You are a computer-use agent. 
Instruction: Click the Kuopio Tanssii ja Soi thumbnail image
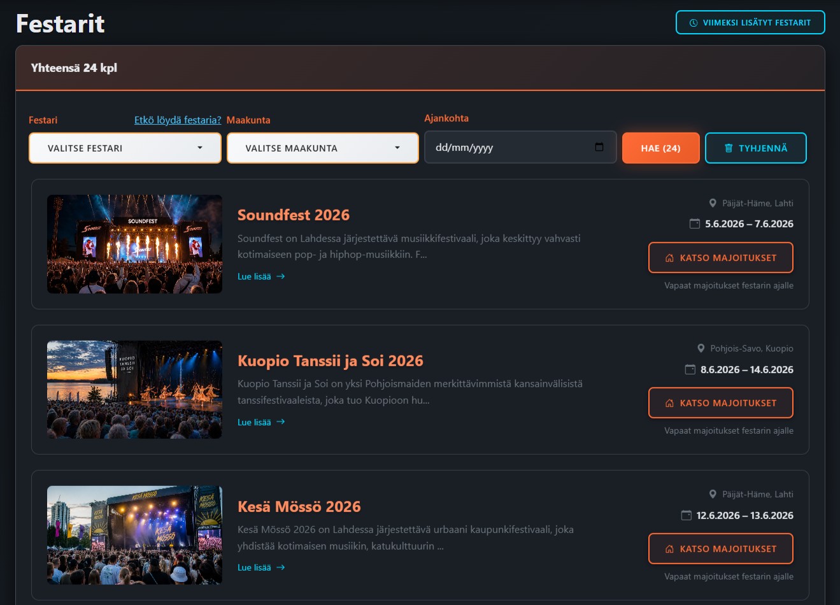coord(134,390)
